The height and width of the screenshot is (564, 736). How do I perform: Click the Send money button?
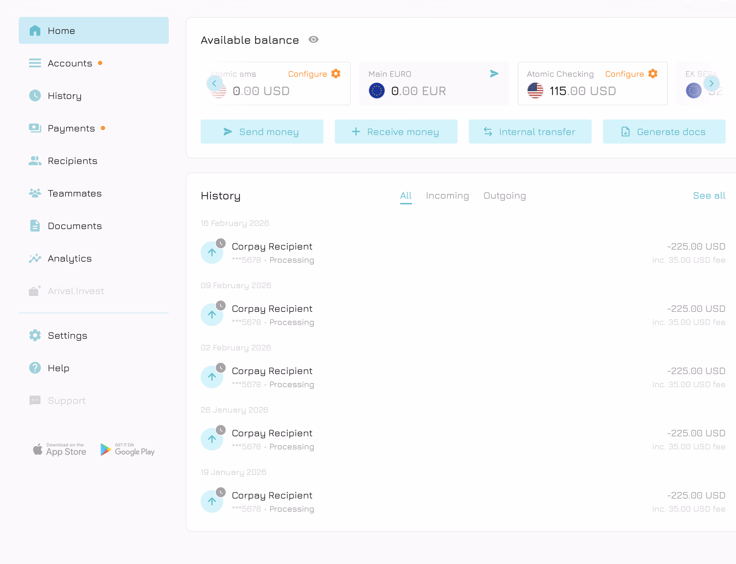(x=262, y=132)
